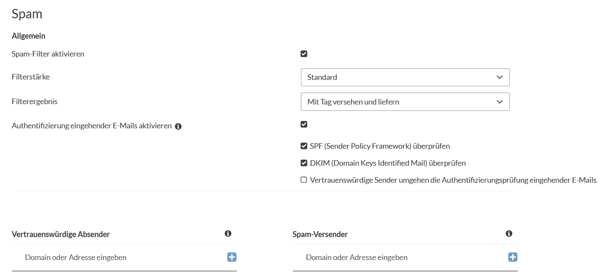
Task: Click the Allgemein section heading
Action: [28, 36]
